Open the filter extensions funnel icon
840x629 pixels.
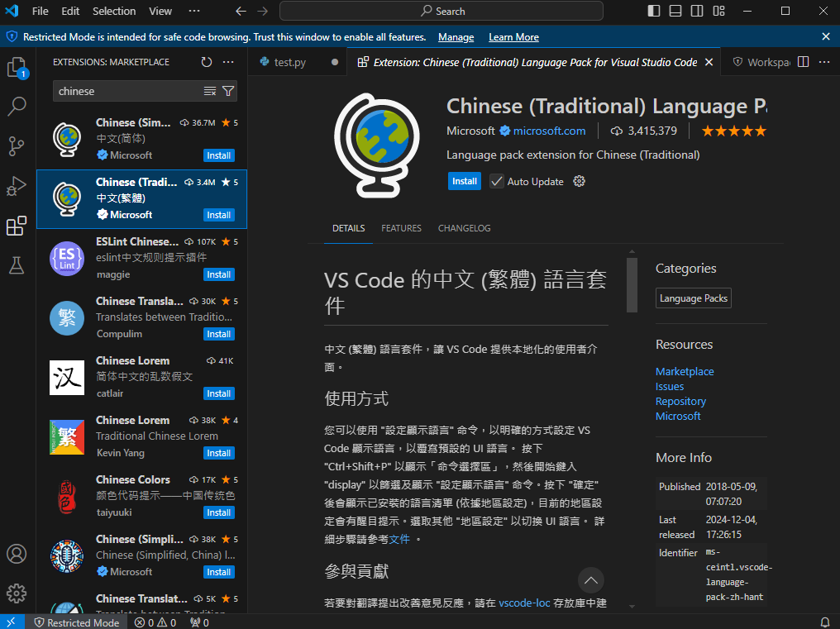228,91
